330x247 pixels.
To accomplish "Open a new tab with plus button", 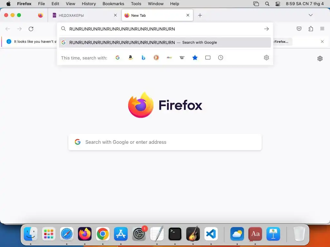I will click(200, 15).
